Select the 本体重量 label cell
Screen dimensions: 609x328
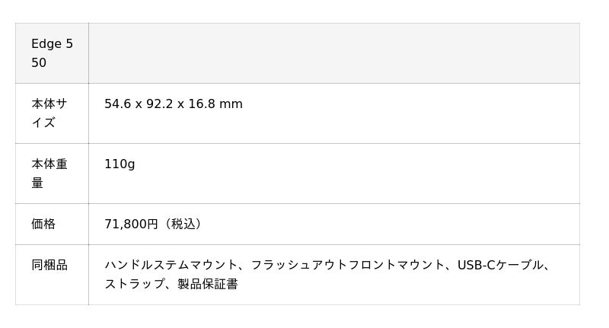tap(52, 173)
